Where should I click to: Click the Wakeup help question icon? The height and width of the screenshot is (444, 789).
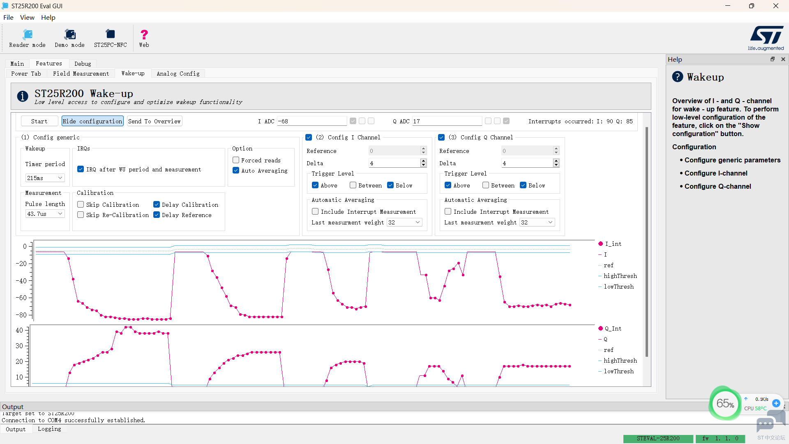[x=678, y=77]
